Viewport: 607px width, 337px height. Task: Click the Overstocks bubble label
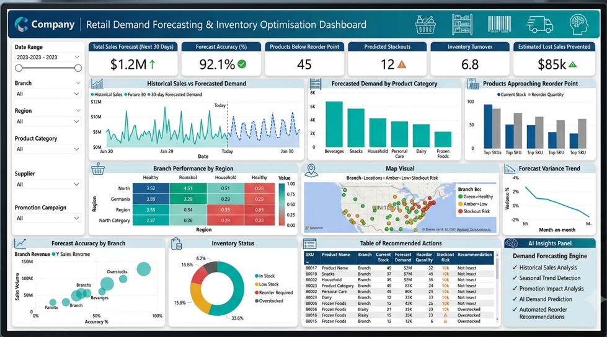click(117, 271)
